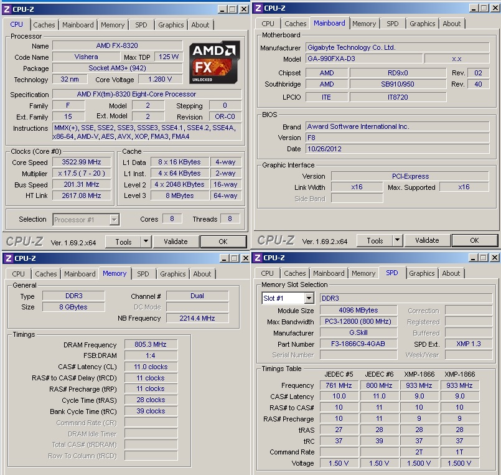501x475 pixels.
Task: Click the Command Rate value 2T
Action: pos(419,452)
